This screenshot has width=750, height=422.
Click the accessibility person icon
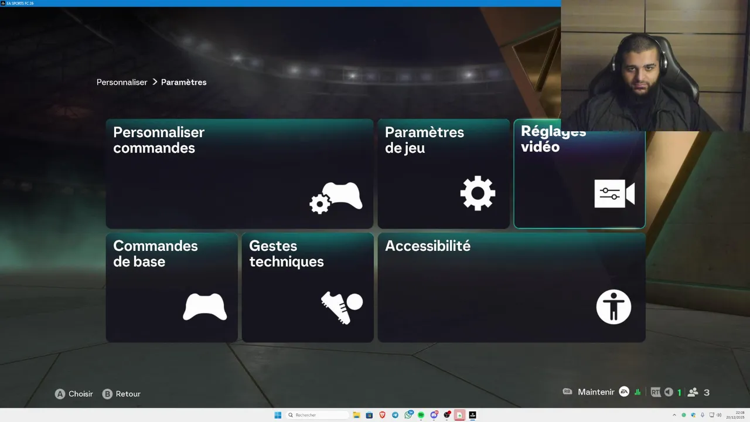tap(613, 307)
